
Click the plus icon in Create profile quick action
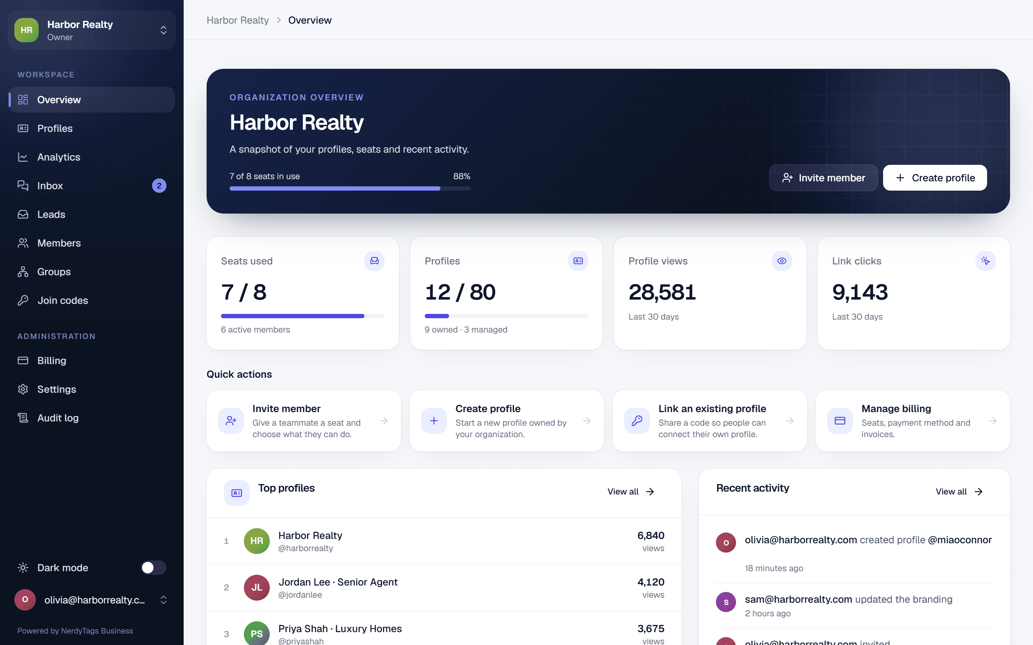434,421
